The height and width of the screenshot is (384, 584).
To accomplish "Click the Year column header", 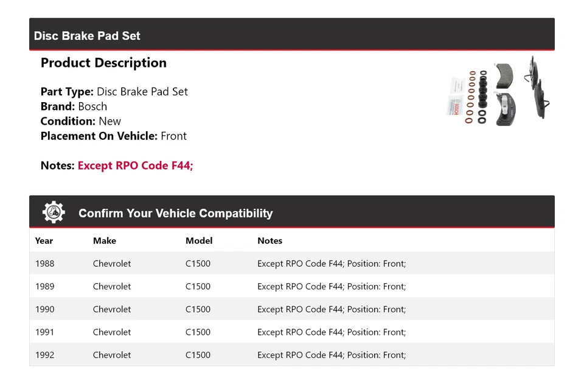I will point(44,241).
